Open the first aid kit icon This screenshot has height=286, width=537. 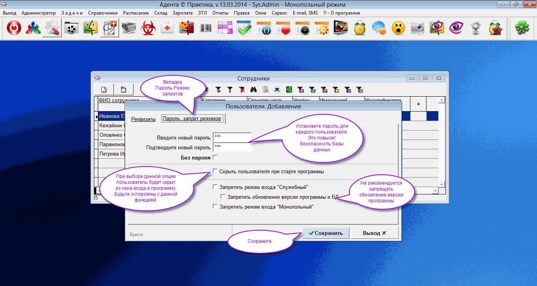pyautogui.click(x=168, y=28)
